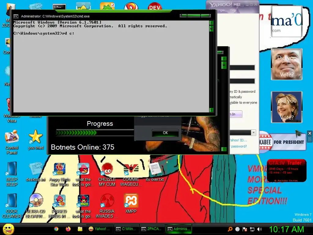The image size is (313, 235).
Task: Switch to the C:\Win... taskbar button
Action: pyautogui.click(x=126, y=229)
